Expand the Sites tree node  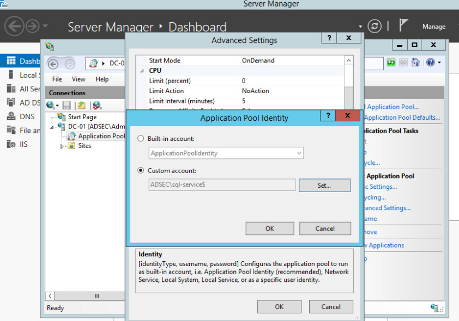62,146
